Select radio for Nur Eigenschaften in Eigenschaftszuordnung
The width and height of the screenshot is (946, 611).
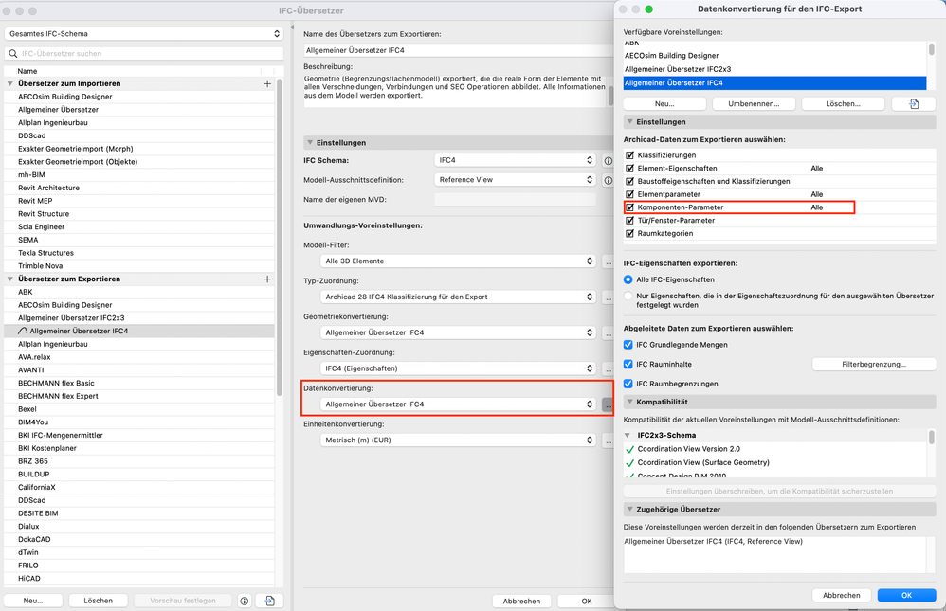click(628, 297)
